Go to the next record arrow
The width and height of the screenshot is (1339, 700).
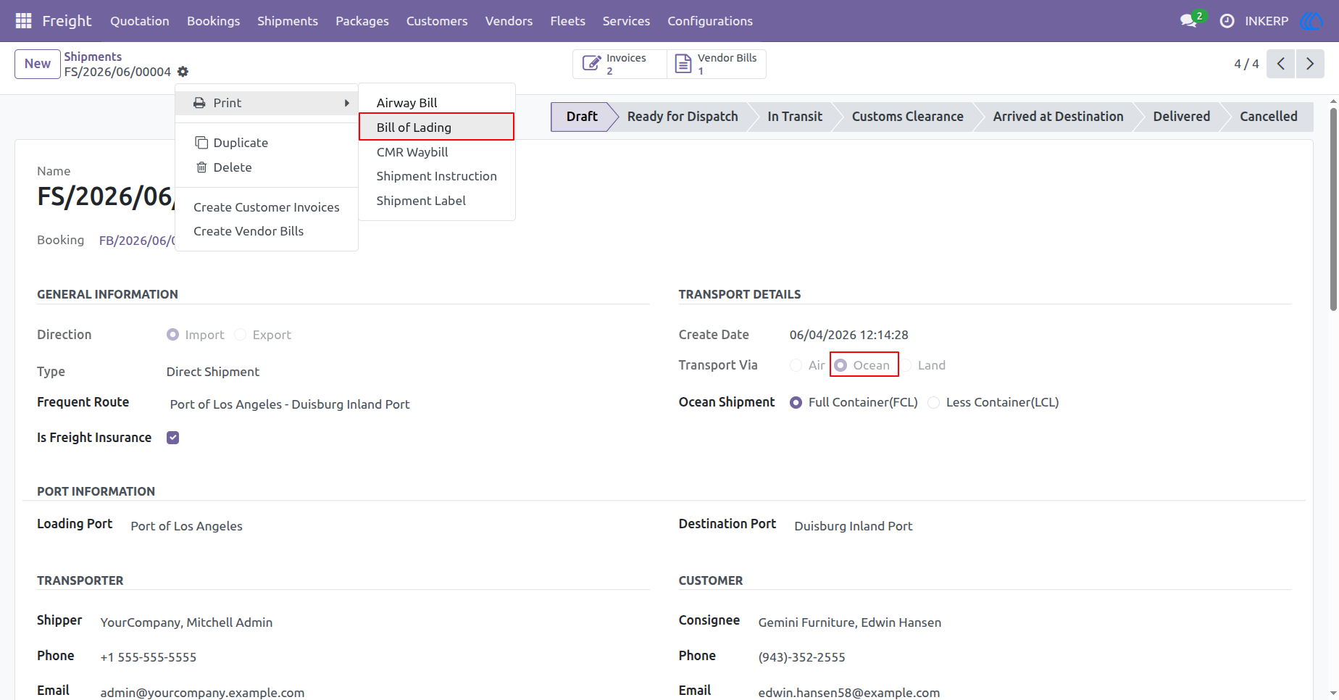click(1310, 64)
